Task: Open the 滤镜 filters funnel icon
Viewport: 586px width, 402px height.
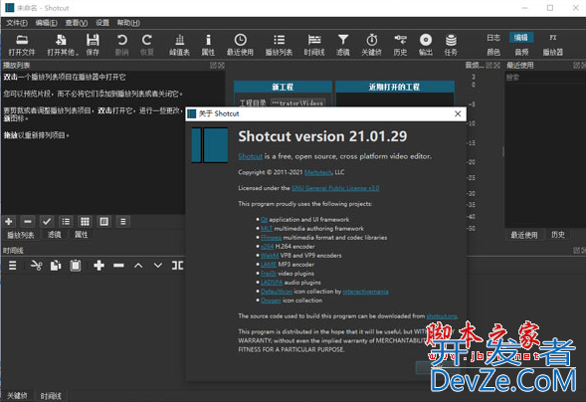Action: 343,45
